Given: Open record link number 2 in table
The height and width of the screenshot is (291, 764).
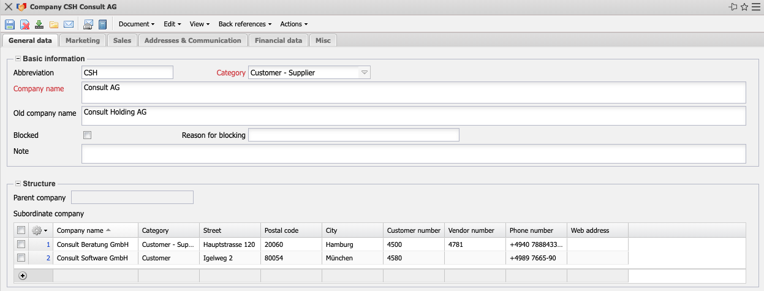Looking at the screenshot, I should coord(48,258).
